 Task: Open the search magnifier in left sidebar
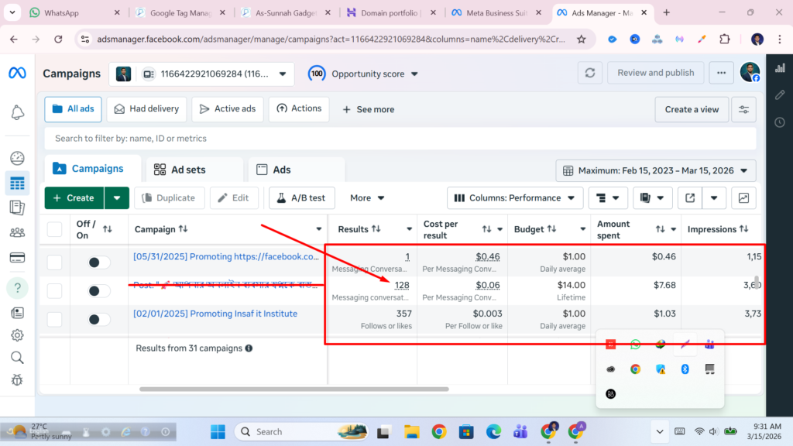(x=17, y=357)
